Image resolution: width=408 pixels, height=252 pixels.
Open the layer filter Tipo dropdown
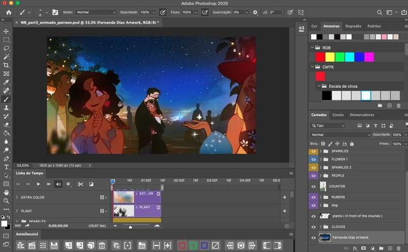pos(328,125)
